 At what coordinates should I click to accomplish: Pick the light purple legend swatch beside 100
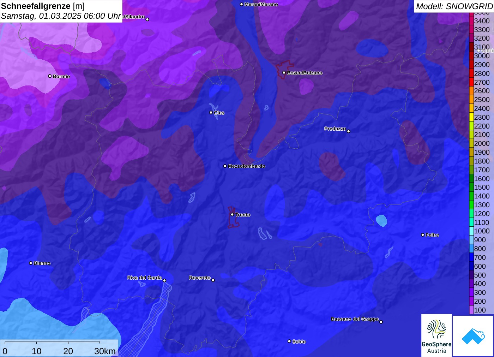tap(471, 310)
